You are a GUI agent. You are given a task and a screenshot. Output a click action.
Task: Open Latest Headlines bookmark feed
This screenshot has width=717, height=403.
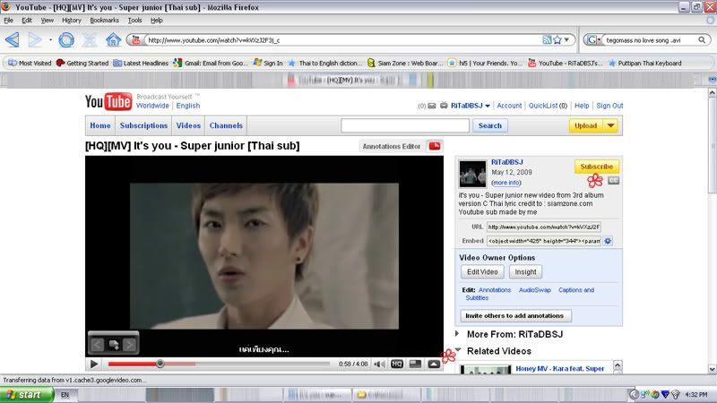141,63
